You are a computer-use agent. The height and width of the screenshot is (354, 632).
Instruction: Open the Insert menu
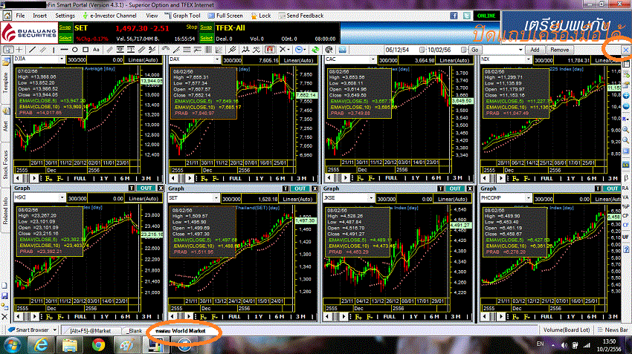click(x=39, y=16)
